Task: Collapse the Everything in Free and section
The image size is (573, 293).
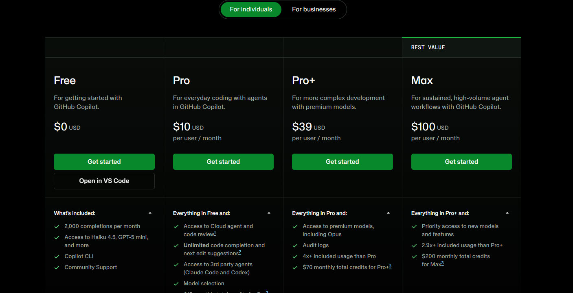Action: [x=269, y=213]
